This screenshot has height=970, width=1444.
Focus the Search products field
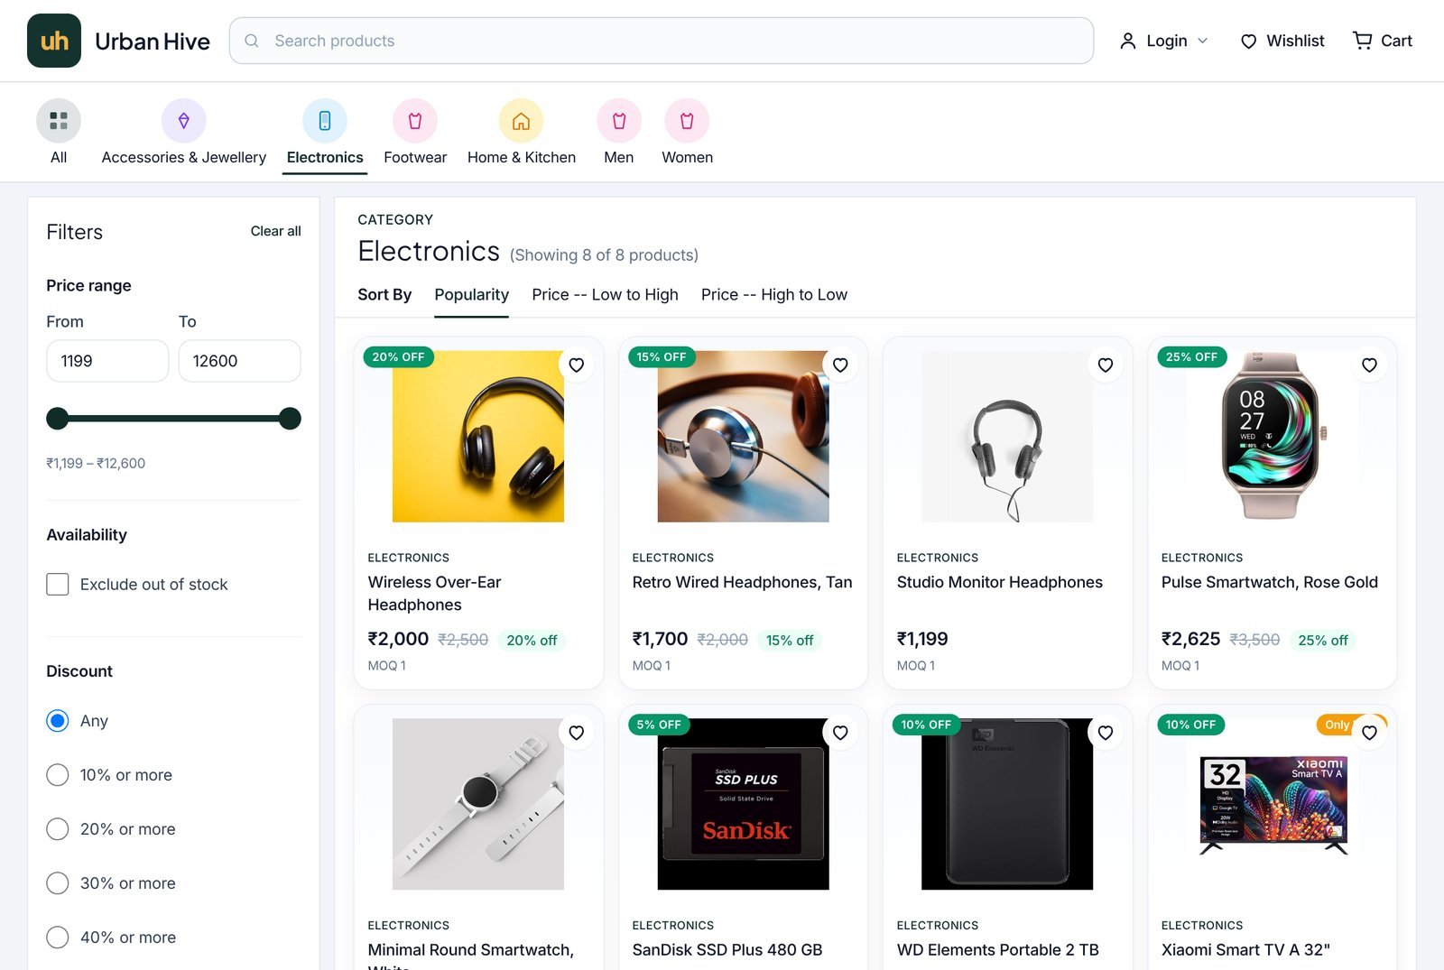point(662,41)
